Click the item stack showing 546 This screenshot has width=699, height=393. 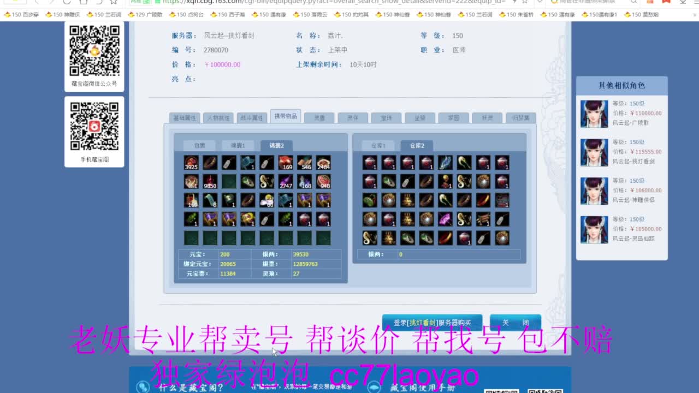[x=305, y=163]
